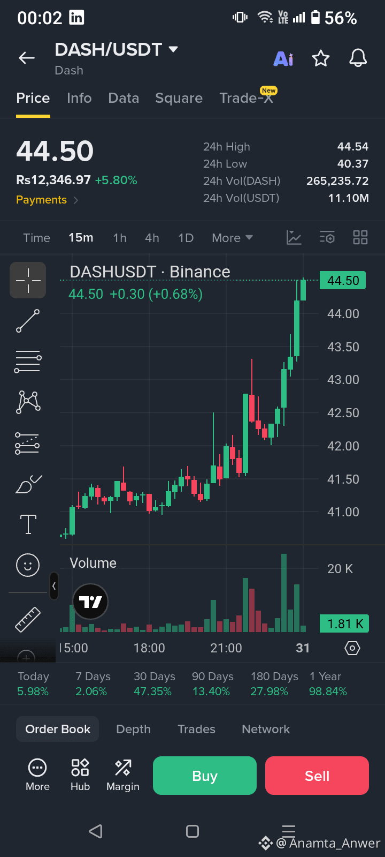
Task: Click the 1.81 K volume label
Action: click(345, 623)
